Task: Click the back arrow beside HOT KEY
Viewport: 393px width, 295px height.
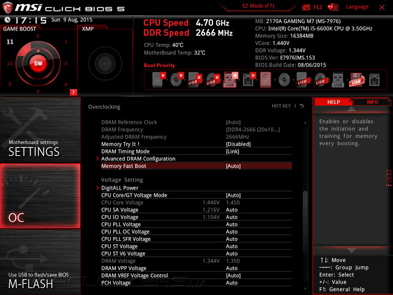Action: tap(302, 106)
